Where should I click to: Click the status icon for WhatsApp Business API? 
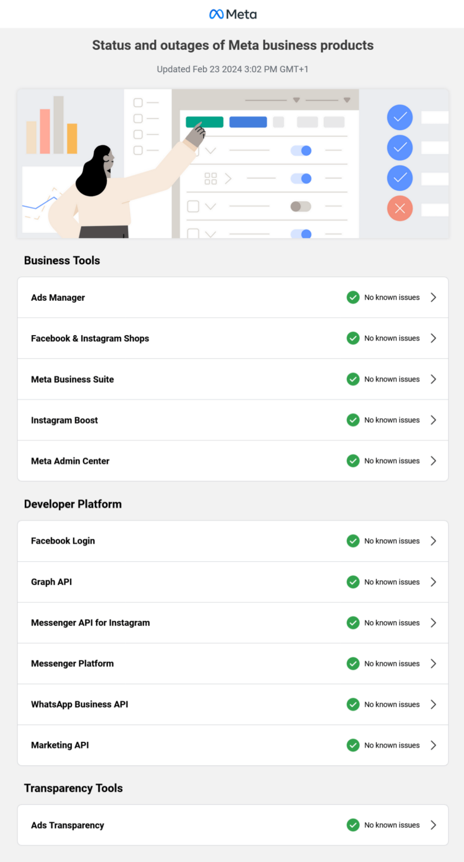353,704
